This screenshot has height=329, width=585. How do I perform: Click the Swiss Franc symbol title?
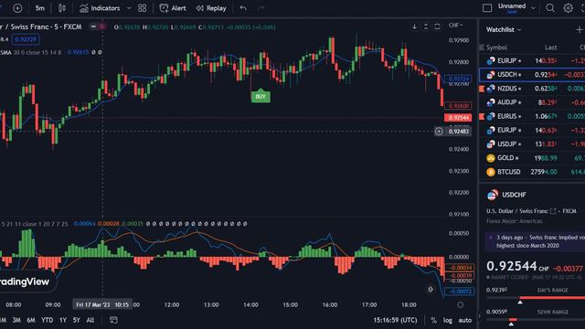41,27
